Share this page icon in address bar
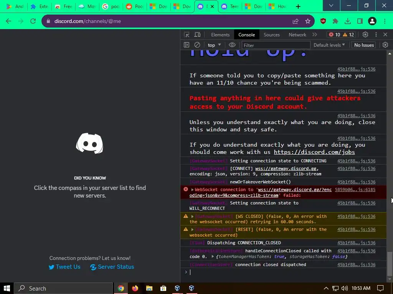Screen dimensions: 393x294 296,21
